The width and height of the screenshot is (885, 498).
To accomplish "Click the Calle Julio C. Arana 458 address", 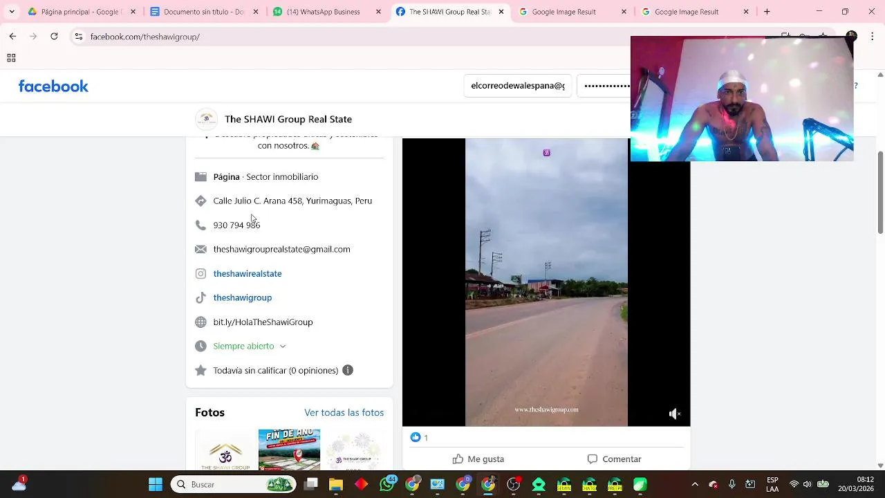I will (x=292, y=201).
